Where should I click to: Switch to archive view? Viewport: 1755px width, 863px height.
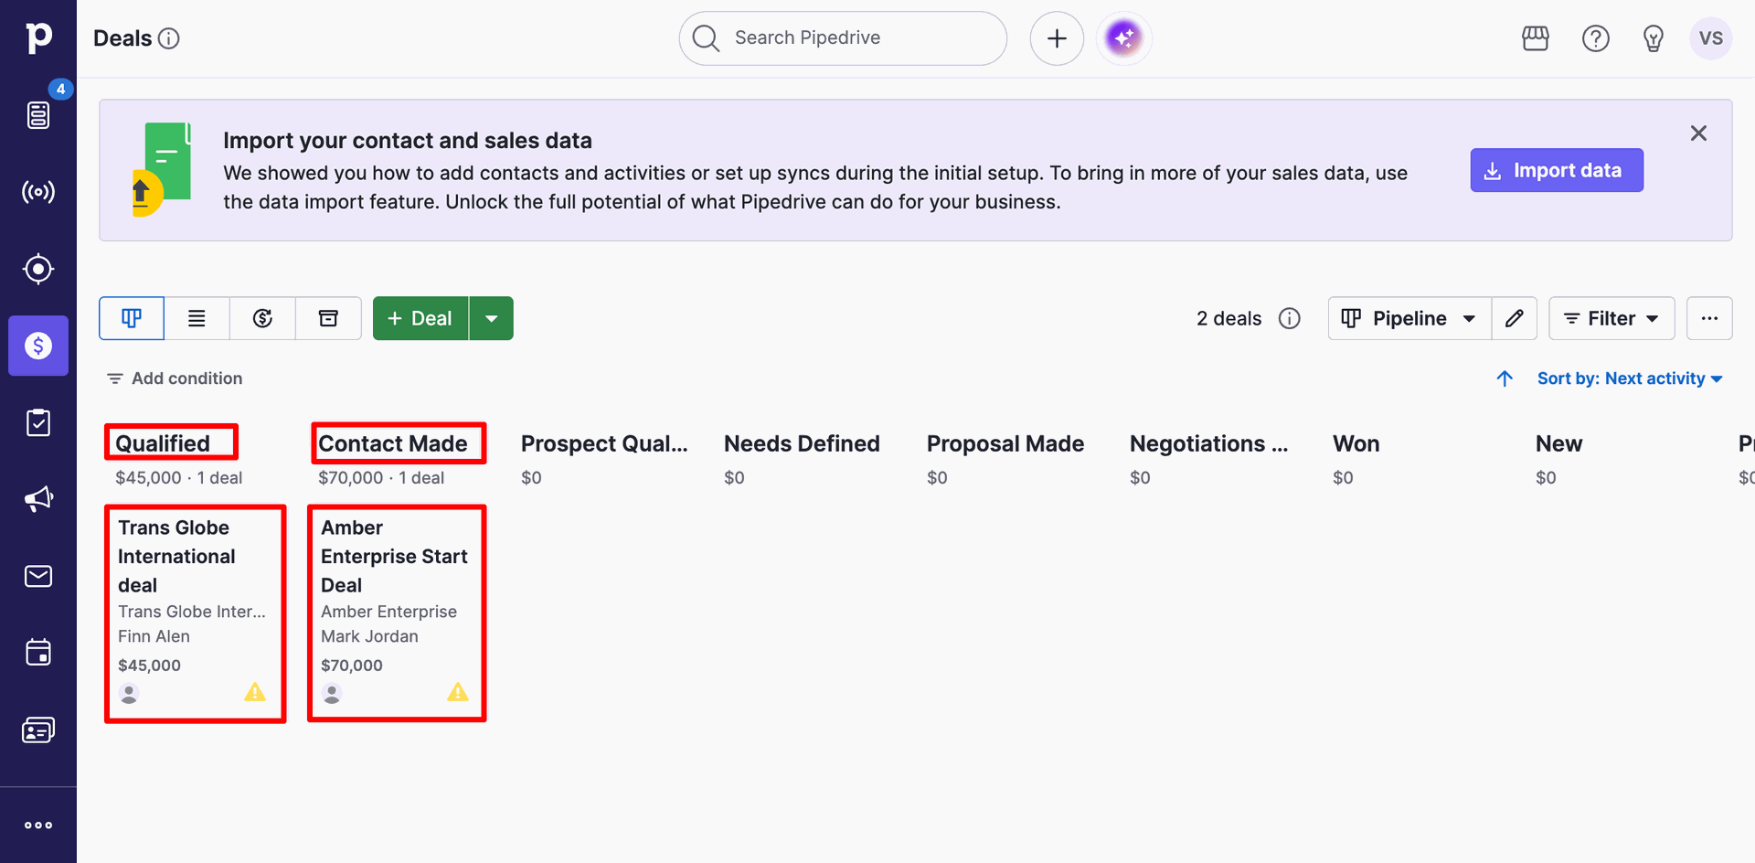[328, 318]
